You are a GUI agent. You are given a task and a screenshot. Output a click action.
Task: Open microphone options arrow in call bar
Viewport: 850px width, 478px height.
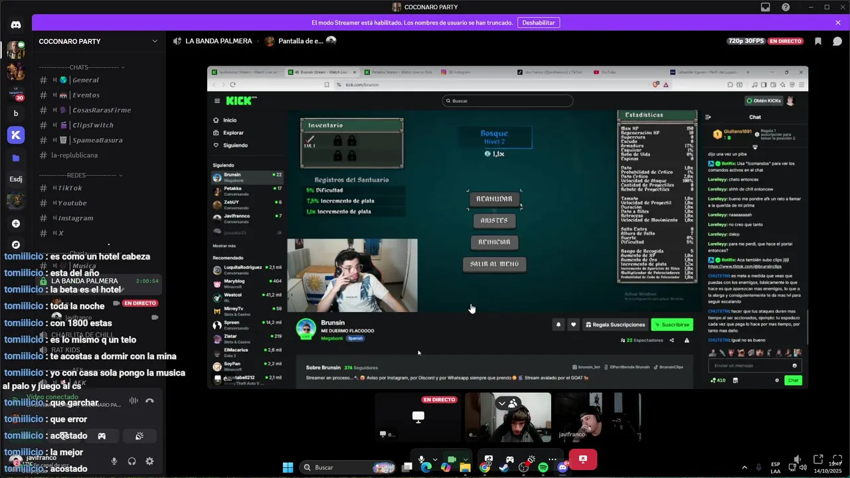435,459
